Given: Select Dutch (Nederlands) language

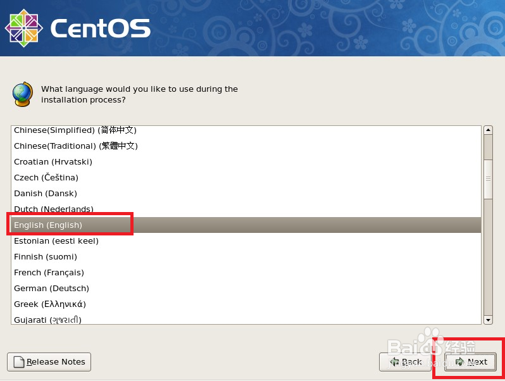Looking at the screenshot, I should click(246, 209).
